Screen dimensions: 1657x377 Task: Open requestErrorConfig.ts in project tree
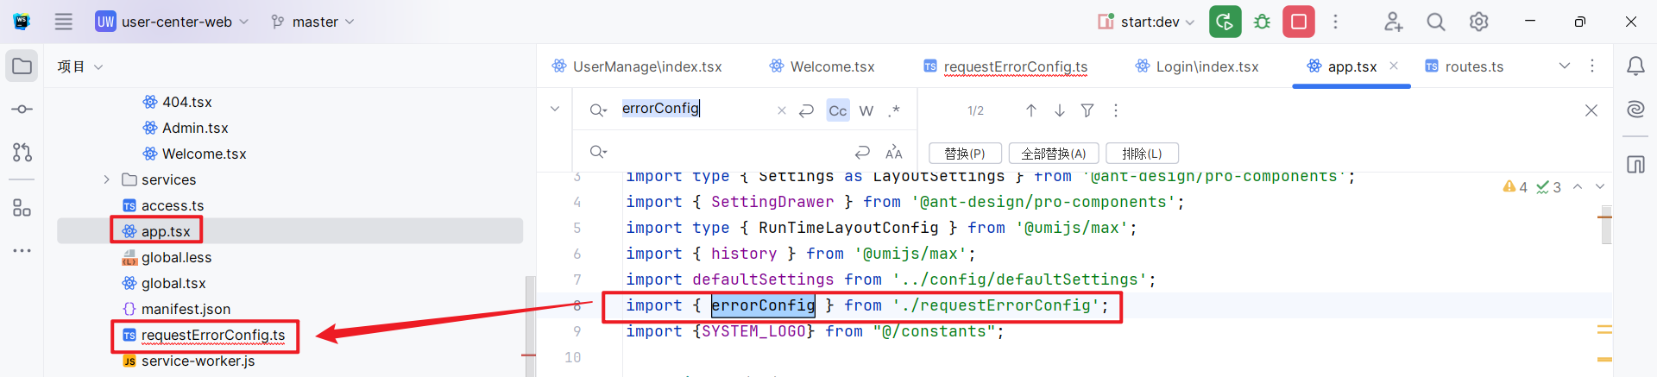pos(212,335)
